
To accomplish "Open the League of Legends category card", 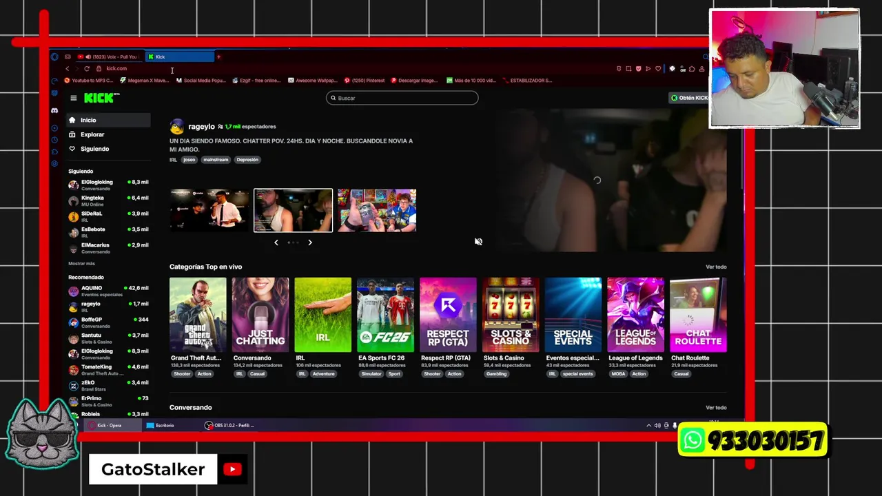I will tap(635, 315).
